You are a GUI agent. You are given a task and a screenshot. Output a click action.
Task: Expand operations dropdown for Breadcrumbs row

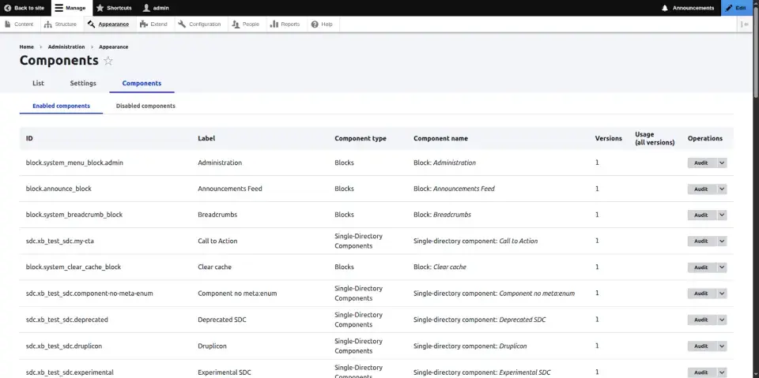tap(722, 215)
